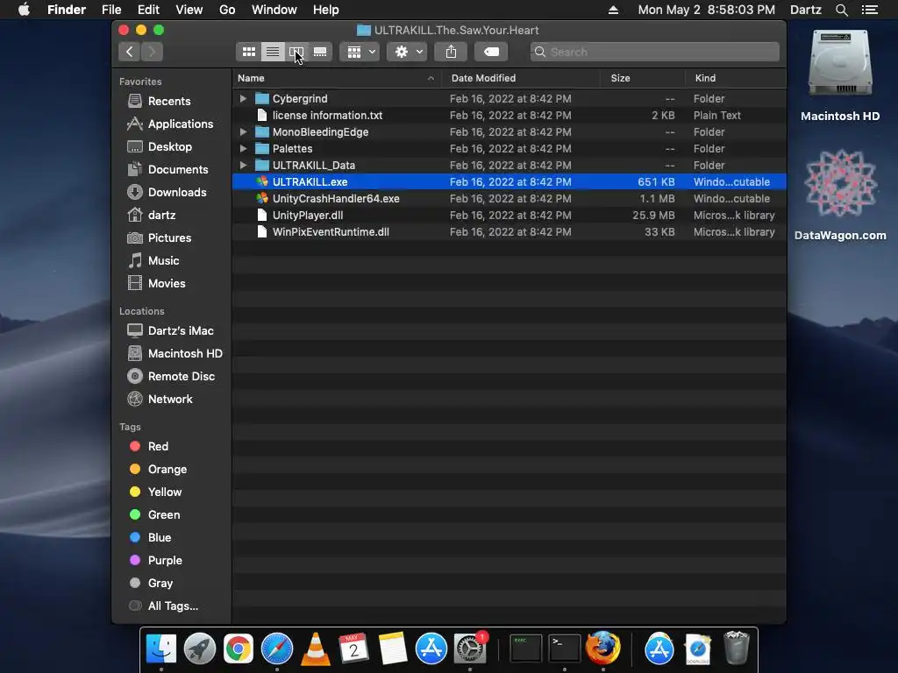Open the Edit menu
Viewport: 898px width, 673px height.
(148, 10)
